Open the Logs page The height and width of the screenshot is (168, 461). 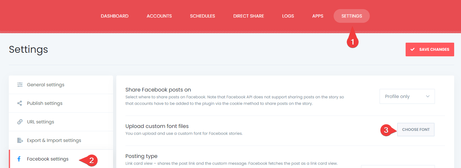(x=288, y=16)
